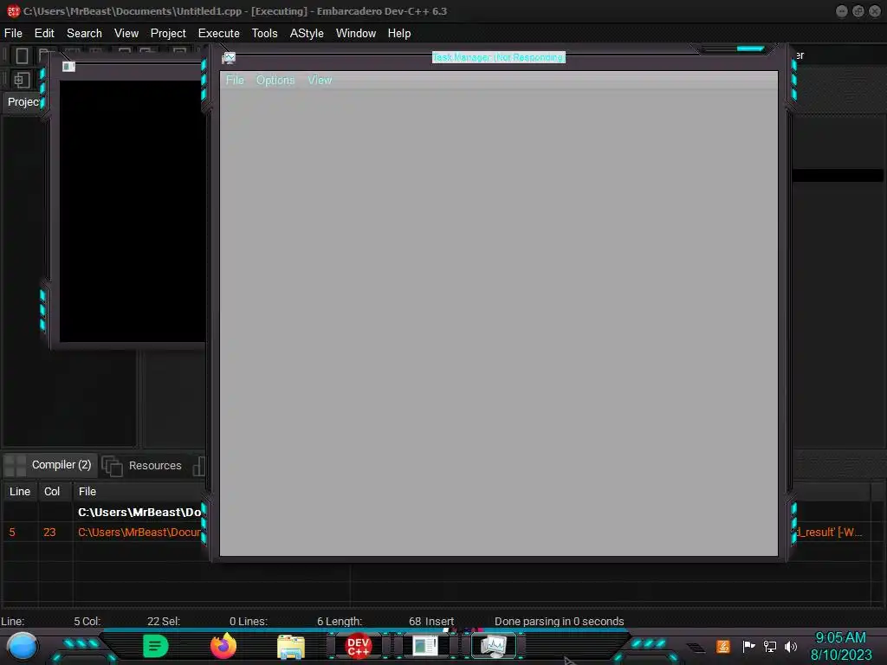This screenshot has height=665, width=887.
Task: Open Task Manager's Options menu
Action: 275,81
